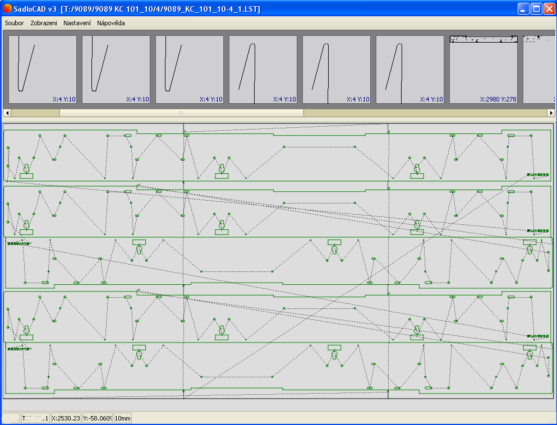Select the first U-shaped profile thumbnail
The width and height of the screenshot is (557, 425).
43,69
